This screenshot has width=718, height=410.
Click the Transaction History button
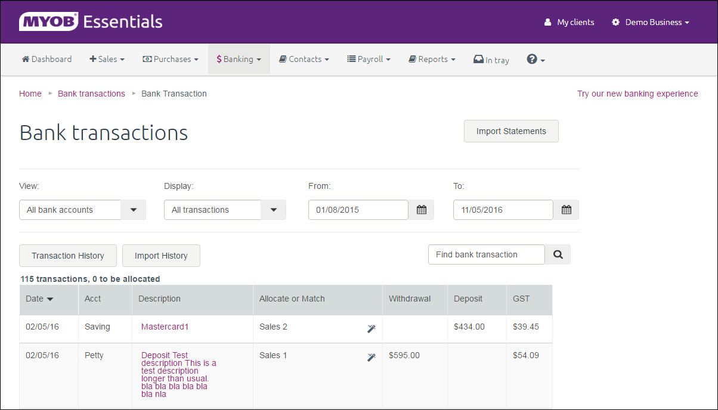68,256
